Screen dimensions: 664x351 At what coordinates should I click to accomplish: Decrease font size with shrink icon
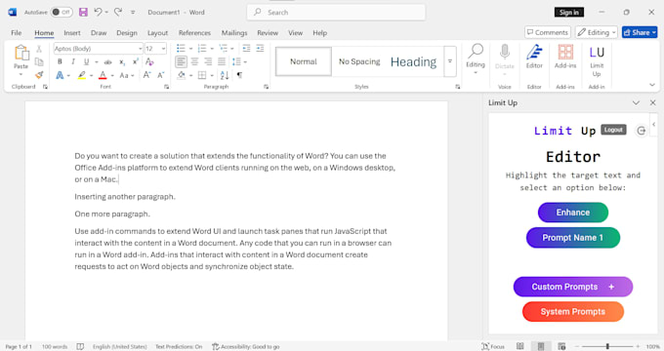(x=161, y=75)
